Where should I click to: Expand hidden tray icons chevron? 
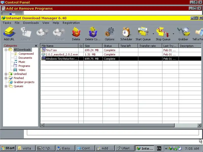click(166, 148)
